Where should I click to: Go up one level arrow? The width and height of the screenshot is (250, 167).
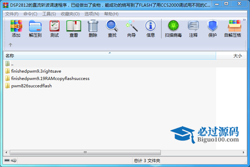[x=10, y=45]
